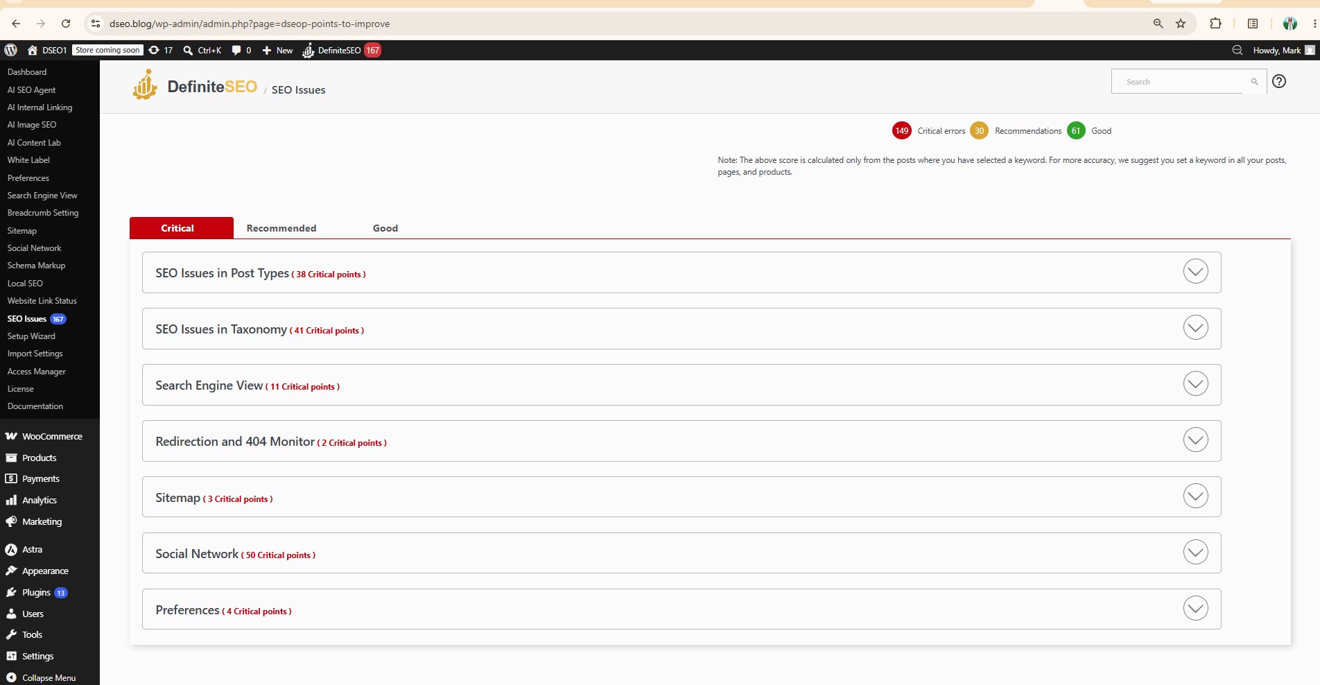Open the 17 pending updates icon
This screenshot has width=1320, height=685.
pos(161,50)
